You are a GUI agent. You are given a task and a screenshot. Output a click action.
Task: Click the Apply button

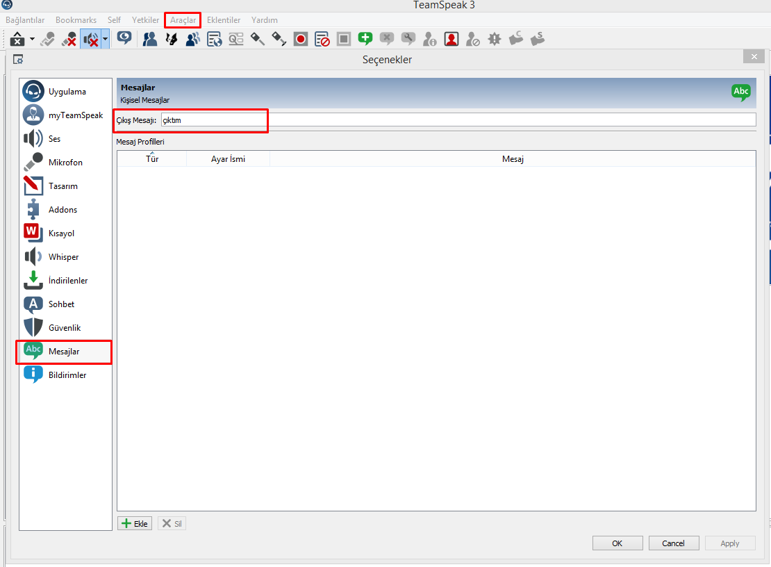click(730, 543)
